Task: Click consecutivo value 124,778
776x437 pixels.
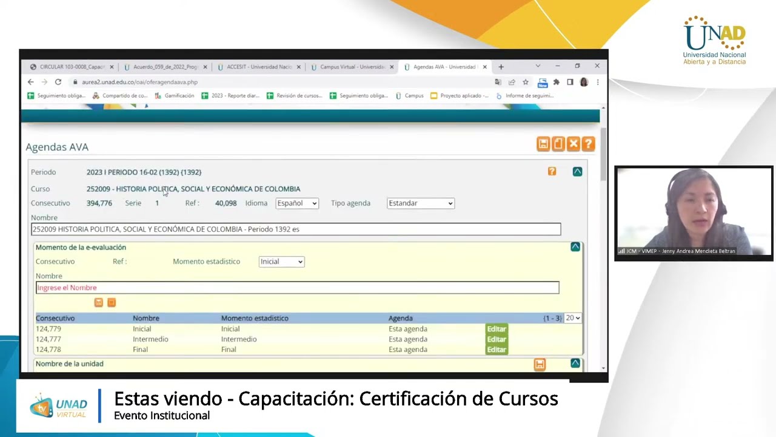Action: point(48,350)
